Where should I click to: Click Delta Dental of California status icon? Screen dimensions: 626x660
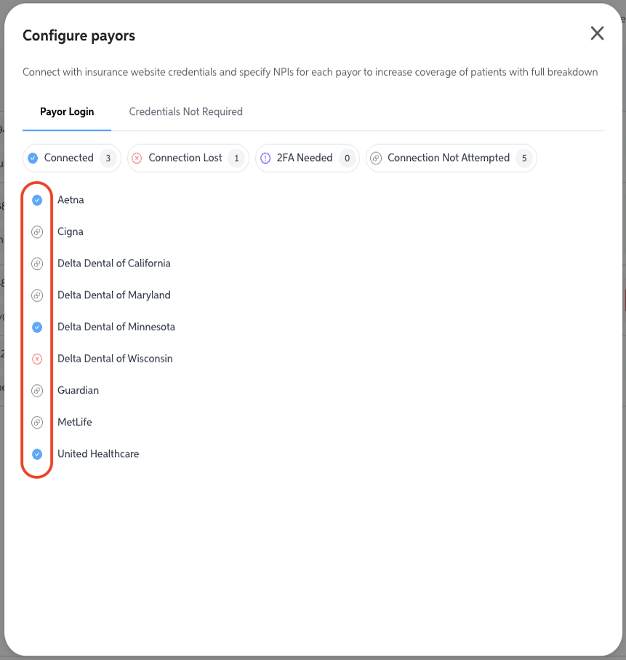(37, 263)
